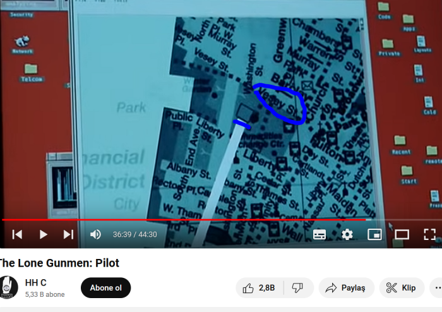Switch to miniplayer mode
This screenshot has width=442, height=312.
click(374, 234)
